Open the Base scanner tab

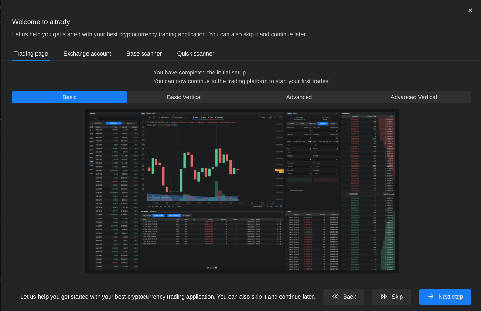coord(144,54)
